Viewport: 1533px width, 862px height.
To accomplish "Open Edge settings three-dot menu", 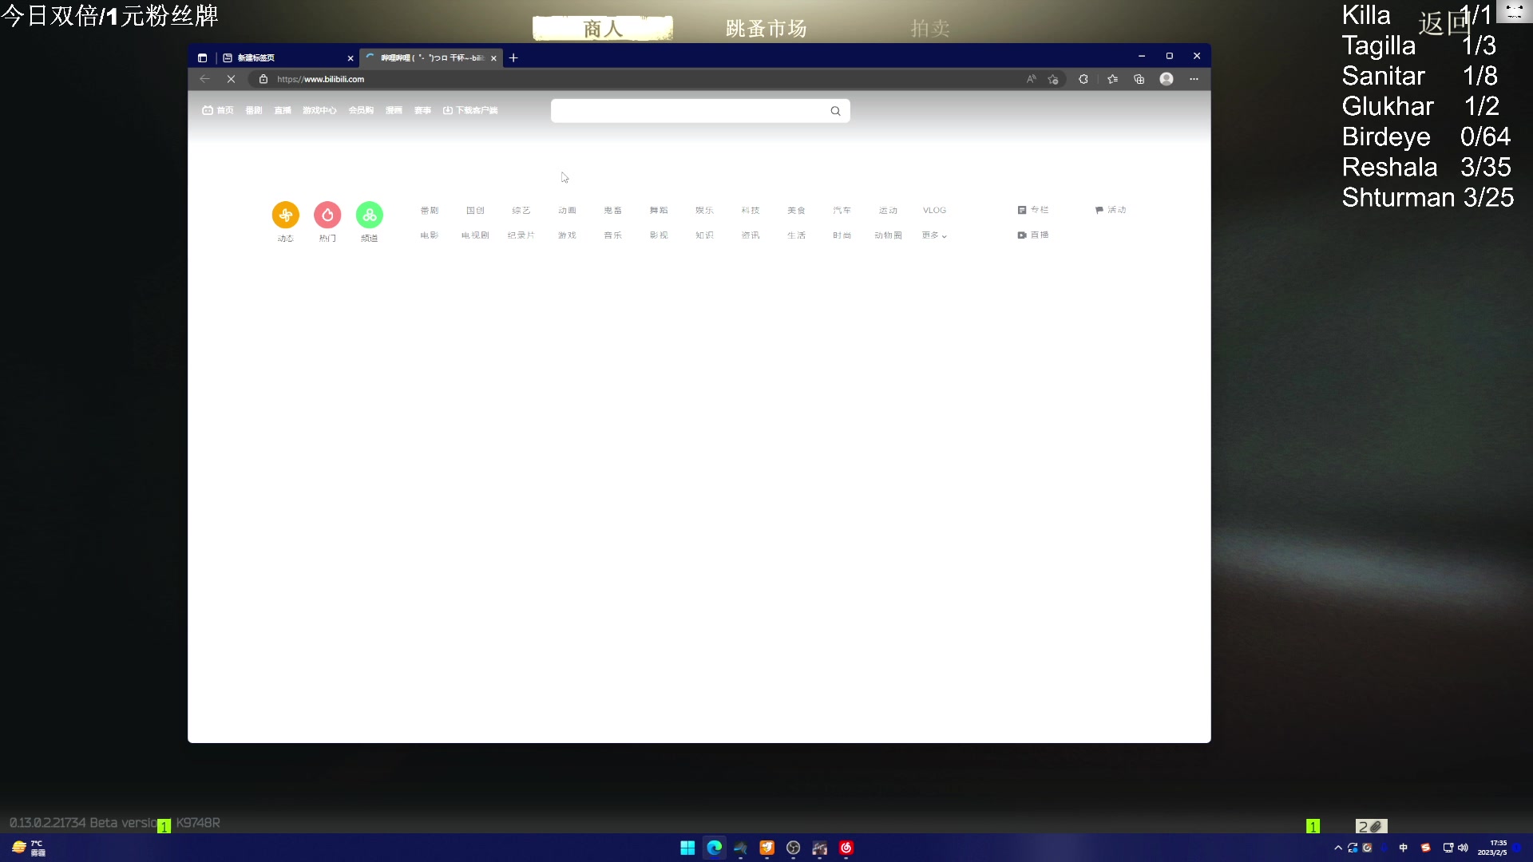I will pos(1194,79).
